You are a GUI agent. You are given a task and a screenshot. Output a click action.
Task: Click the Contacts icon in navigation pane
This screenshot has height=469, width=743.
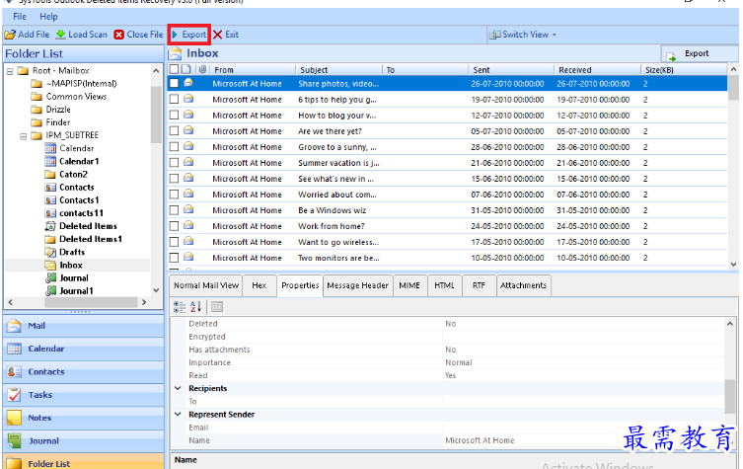pyautogui.click(x=14, y=372)
